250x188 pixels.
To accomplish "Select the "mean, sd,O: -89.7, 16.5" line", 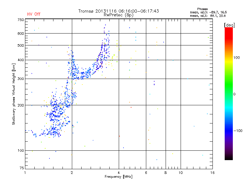I will tap(208, 13).
